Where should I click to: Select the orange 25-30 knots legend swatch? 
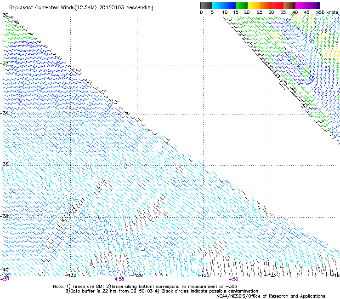(x=266, y=6)
